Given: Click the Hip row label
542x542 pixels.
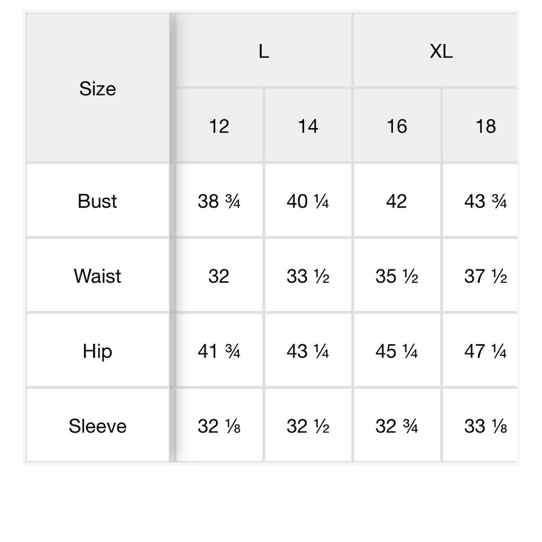Looking at the screenshot, I should point(98,351).
